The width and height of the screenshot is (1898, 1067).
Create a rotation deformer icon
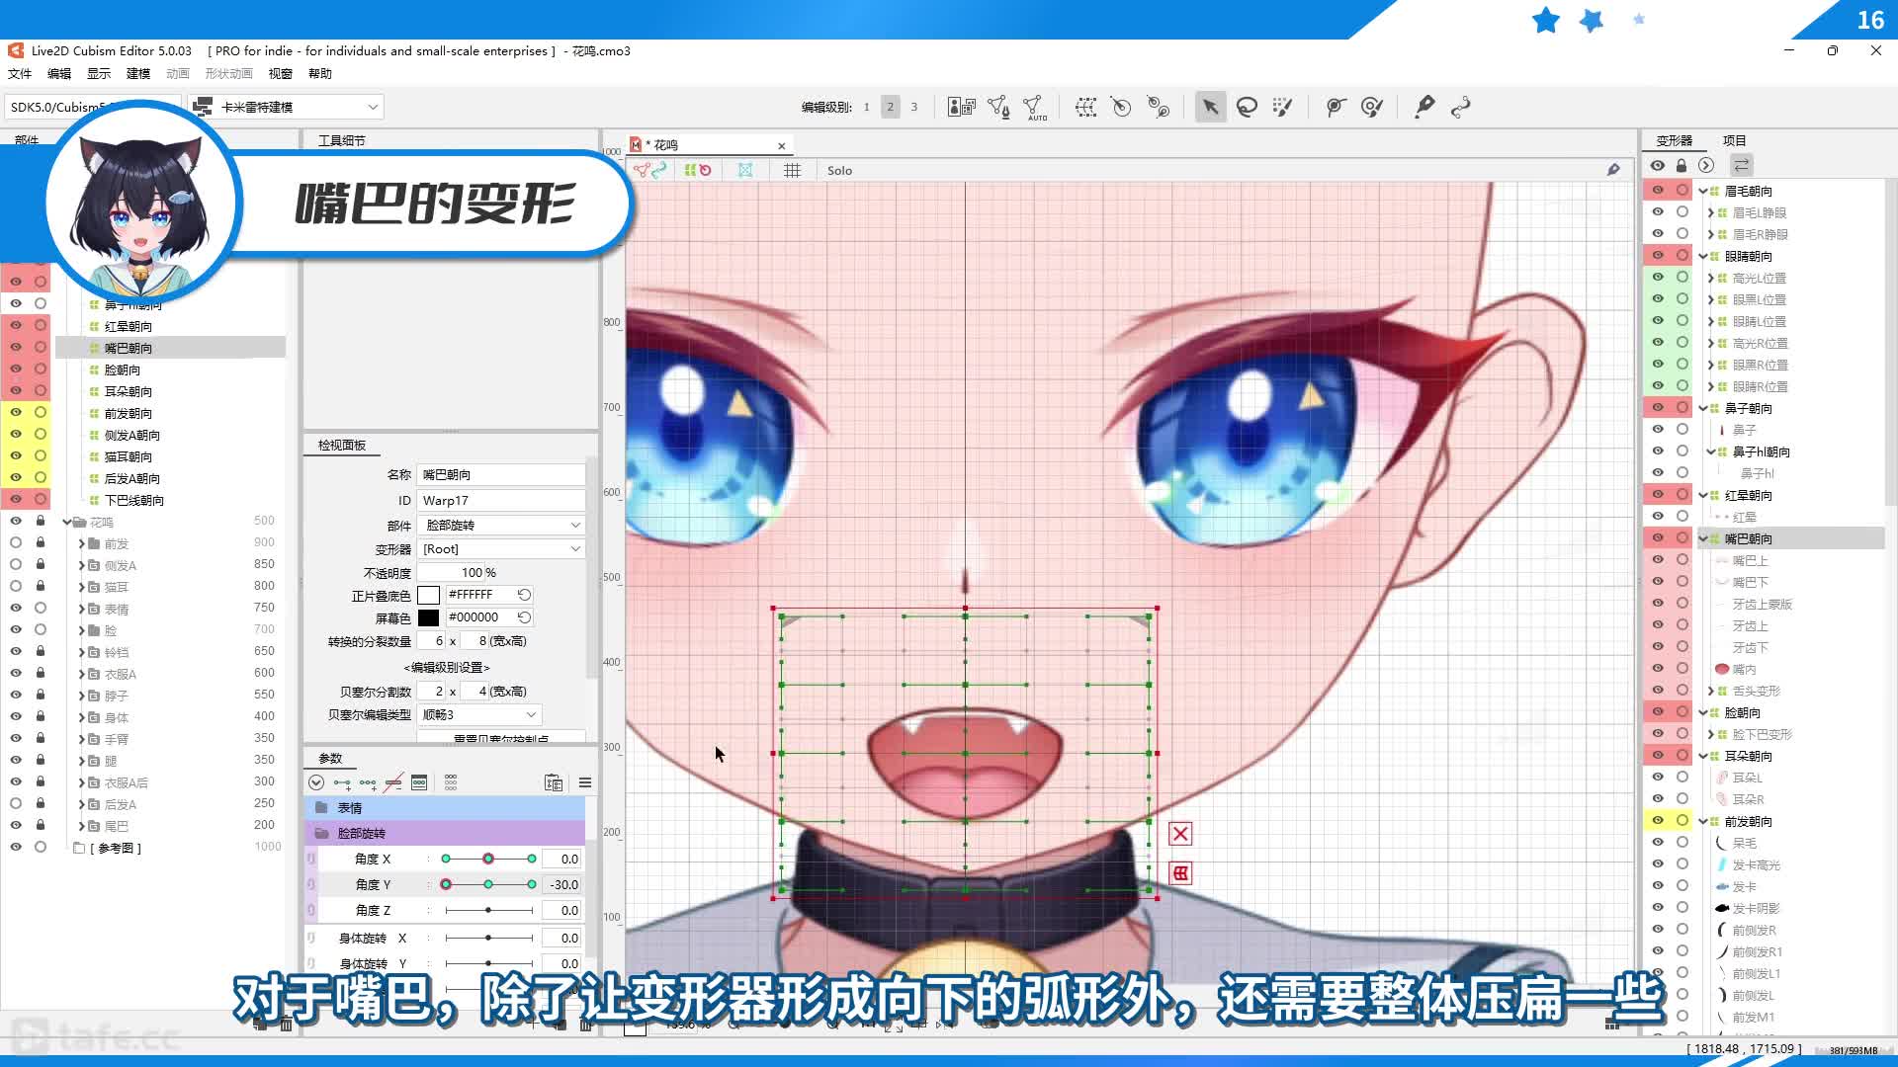[1121, 107]
